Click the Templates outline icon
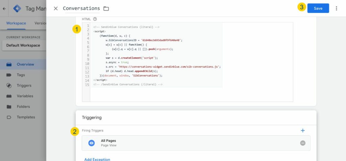This screenshot has height=161, width=346. 9,117
